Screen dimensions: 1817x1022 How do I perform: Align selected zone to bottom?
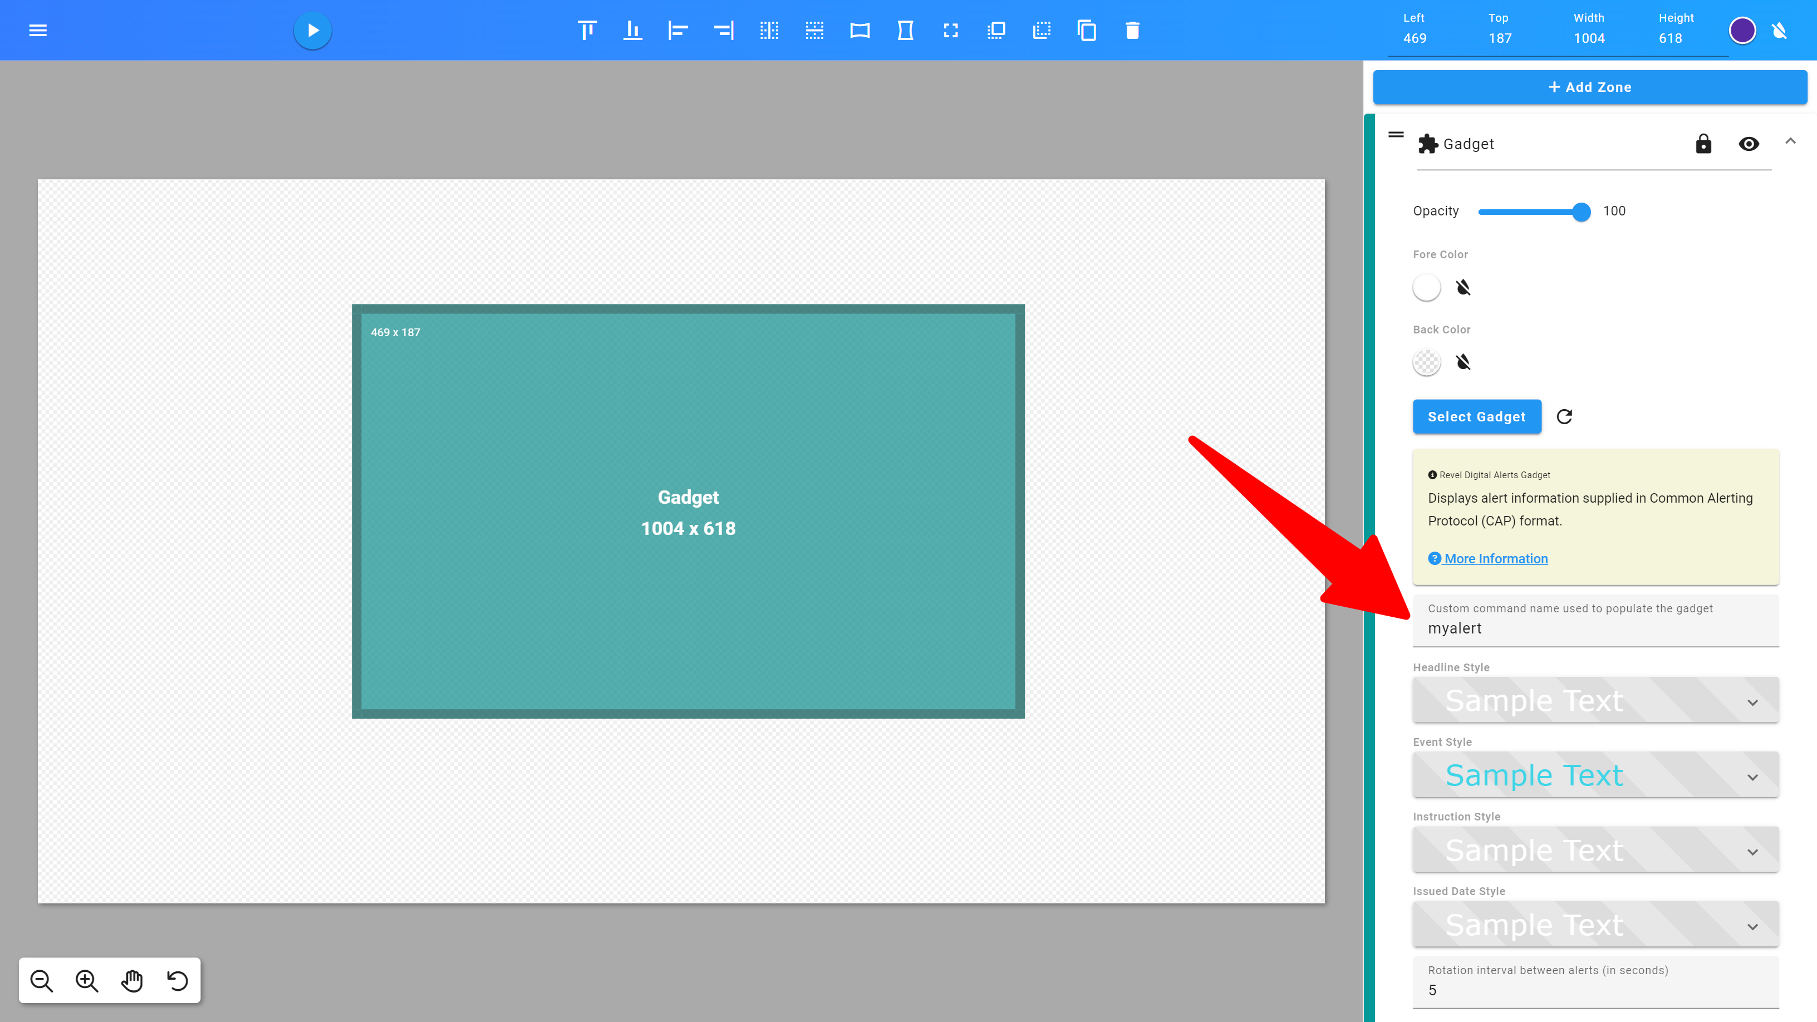pyautogui.click(x=633, y=30)
